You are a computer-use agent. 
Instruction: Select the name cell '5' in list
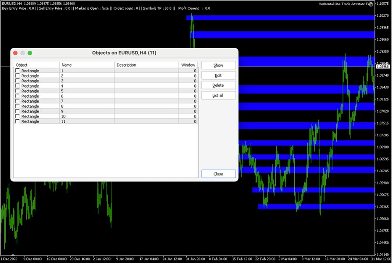click(x=87, y=91)
